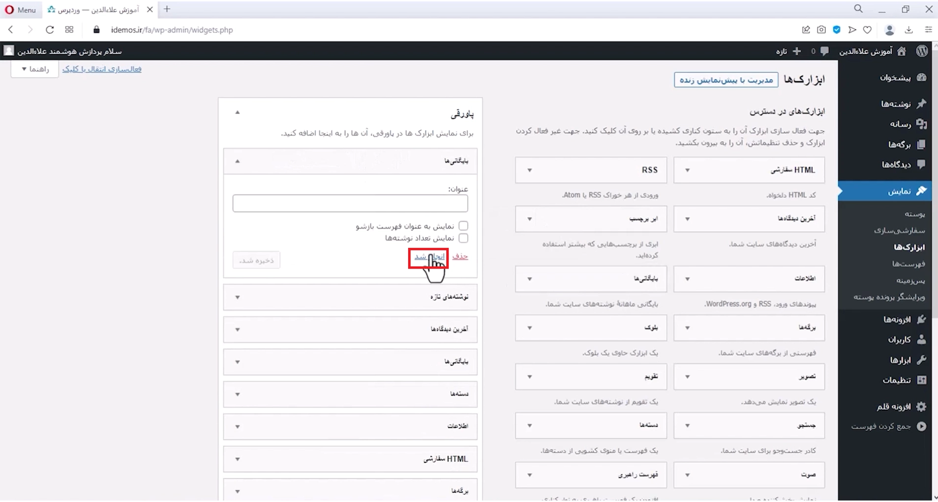The image size is (938, 502).
Task: Click the حذف delete link
Action: [460, 256]
